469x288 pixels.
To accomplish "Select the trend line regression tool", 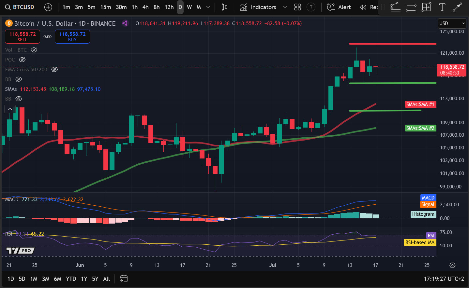I will pos(395,7).
